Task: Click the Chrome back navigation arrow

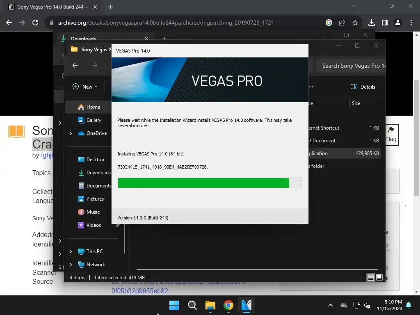Action: click(x=9, y=23)
